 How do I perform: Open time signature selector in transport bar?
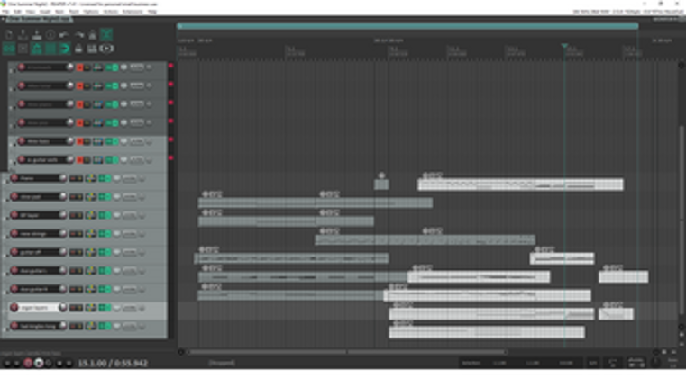593,363
